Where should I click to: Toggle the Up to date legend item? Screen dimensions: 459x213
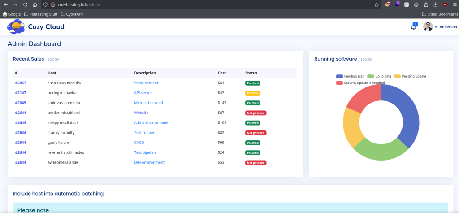click(380, 76)
